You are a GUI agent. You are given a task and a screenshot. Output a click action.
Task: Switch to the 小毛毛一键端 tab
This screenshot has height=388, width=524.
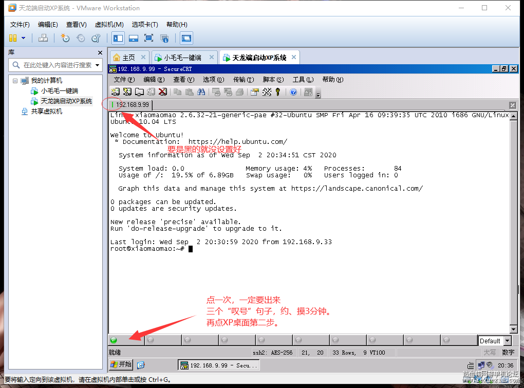(x=182, y=58)
